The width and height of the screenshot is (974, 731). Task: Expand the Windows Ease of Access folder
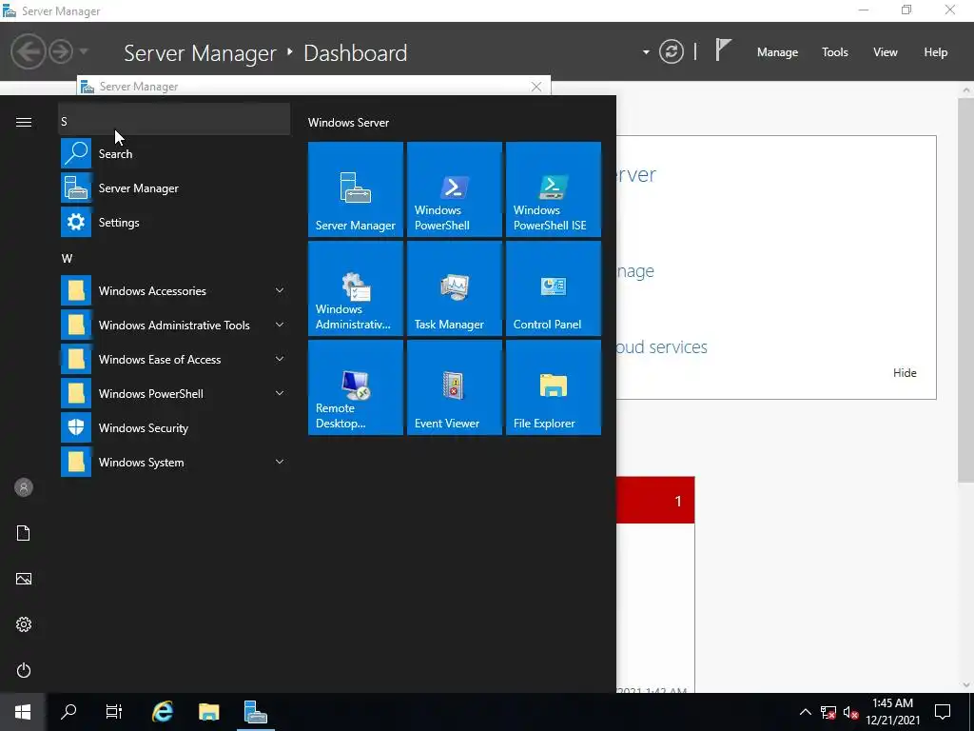[175, 359]
